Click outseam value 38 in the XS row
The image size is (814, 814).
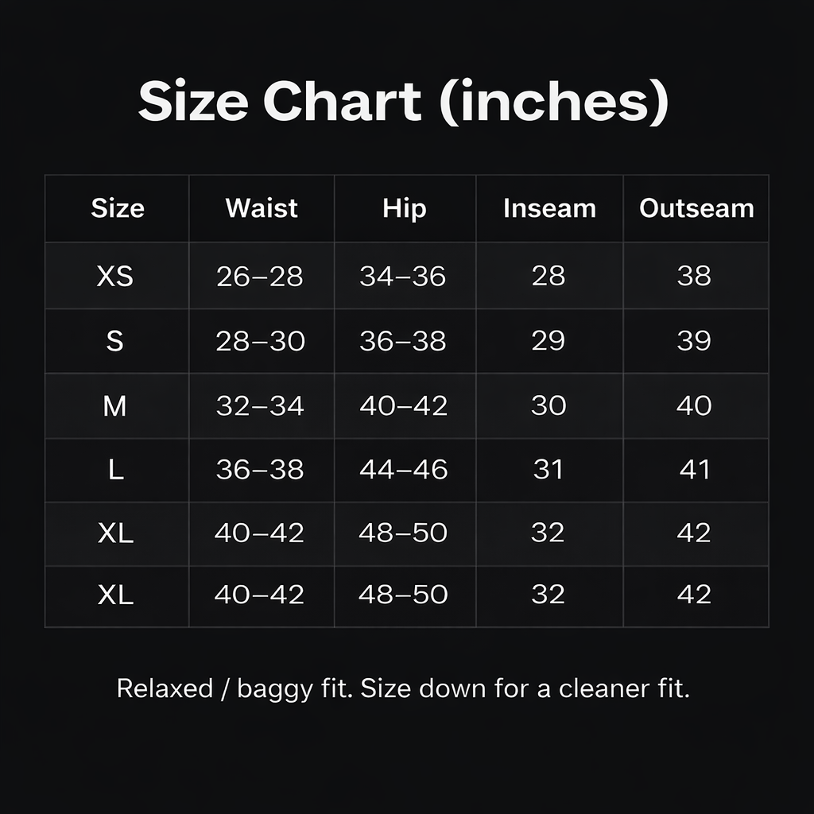tap(694, 276)
